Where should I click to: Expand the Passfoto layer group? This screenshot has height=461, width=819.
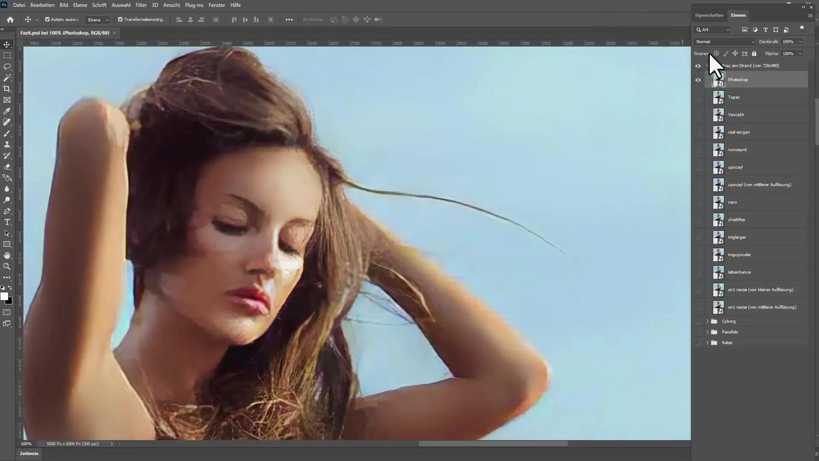tap(707, 332)
